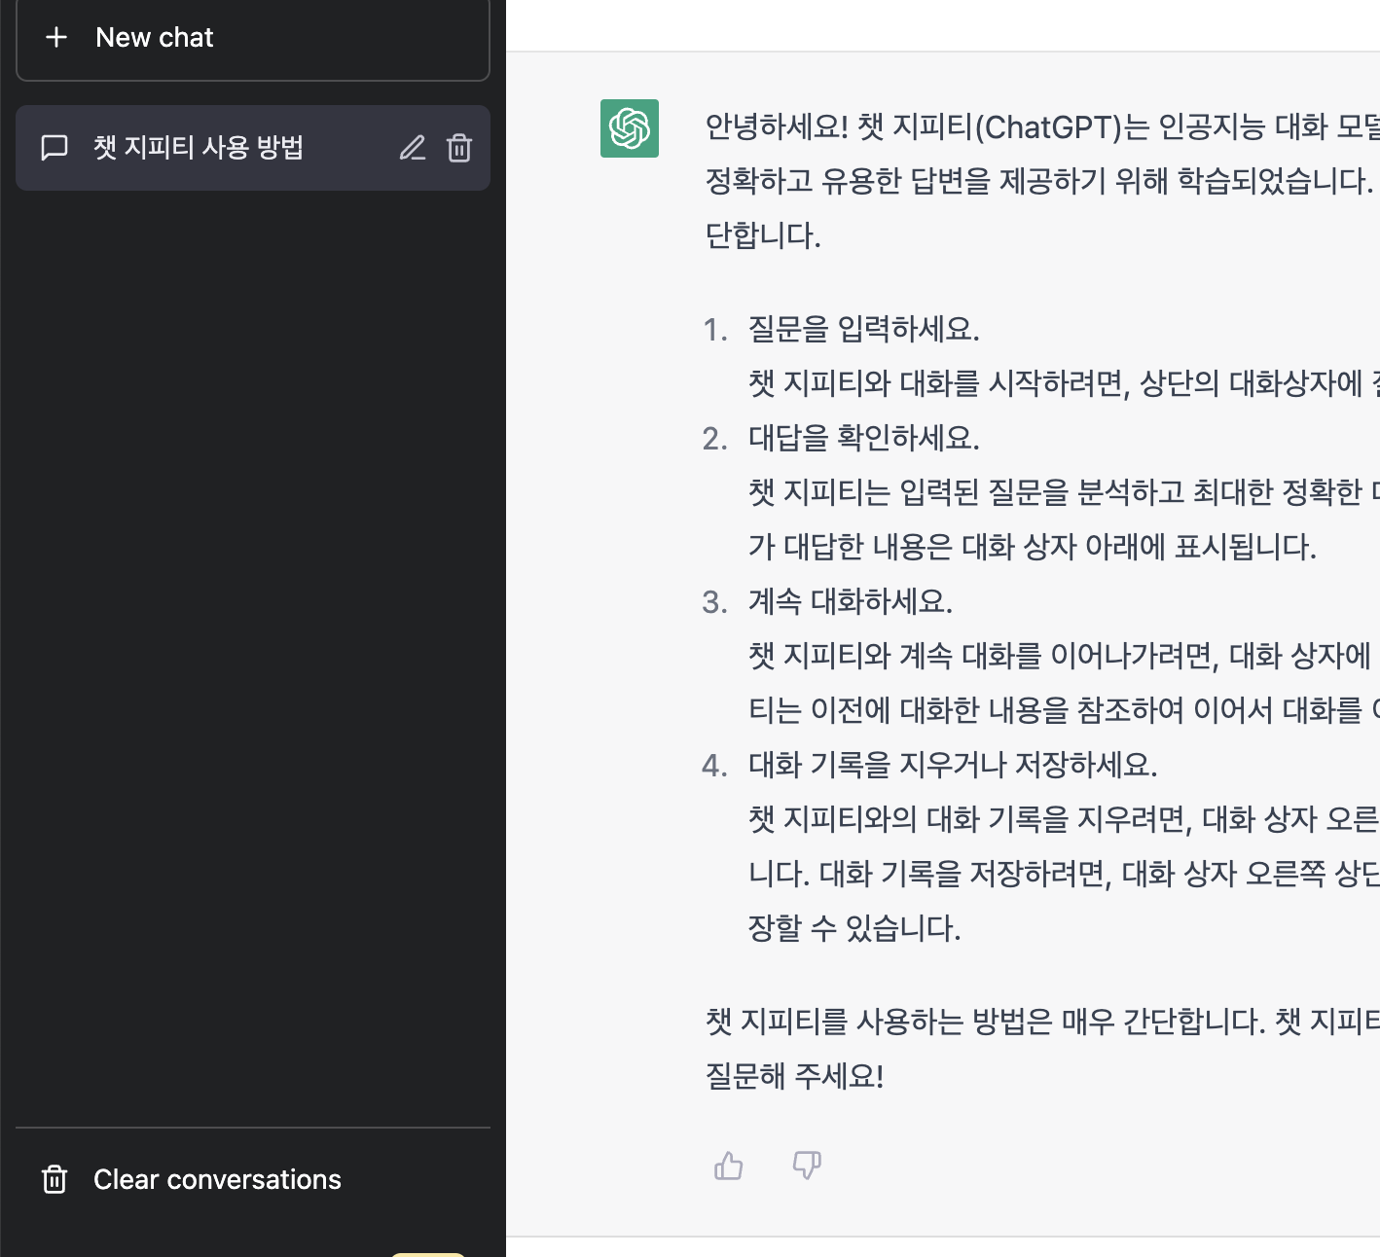The image size is (1380, 1257).
Task: Give the response a thumbs up
Action: (x=729, y=1166)
